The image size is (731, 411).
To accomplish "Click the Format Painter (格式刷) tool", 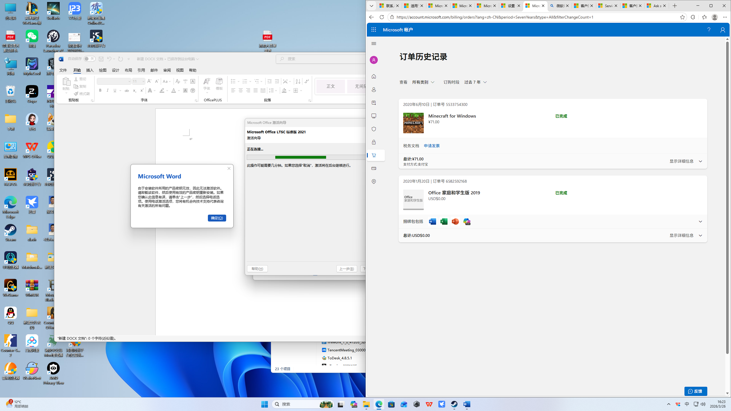I will click(x=82, y=94).
